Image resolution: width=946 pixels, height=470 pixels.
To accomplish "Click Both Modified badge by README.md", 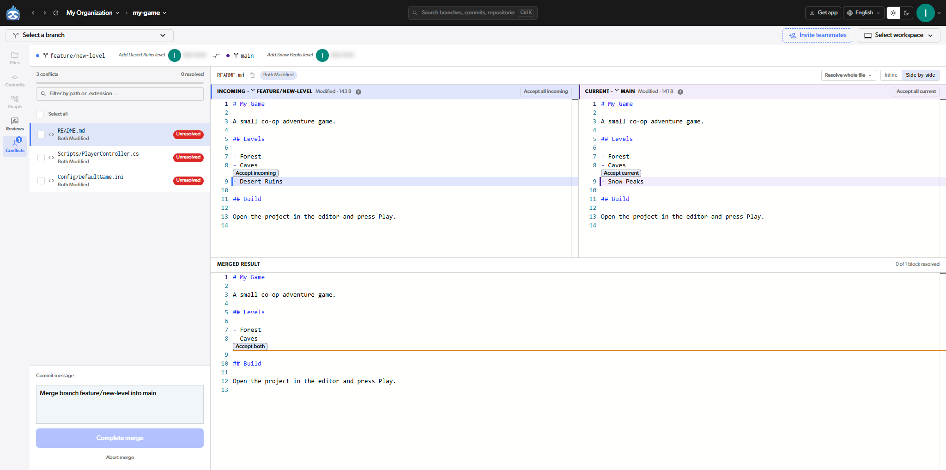I will coord(278,75).
